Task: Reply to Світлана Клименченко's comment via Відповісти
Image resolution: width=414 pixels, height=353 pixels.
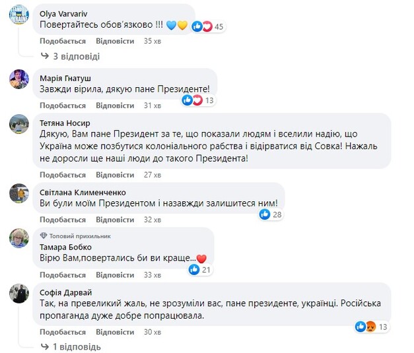Action: [115, 220]
